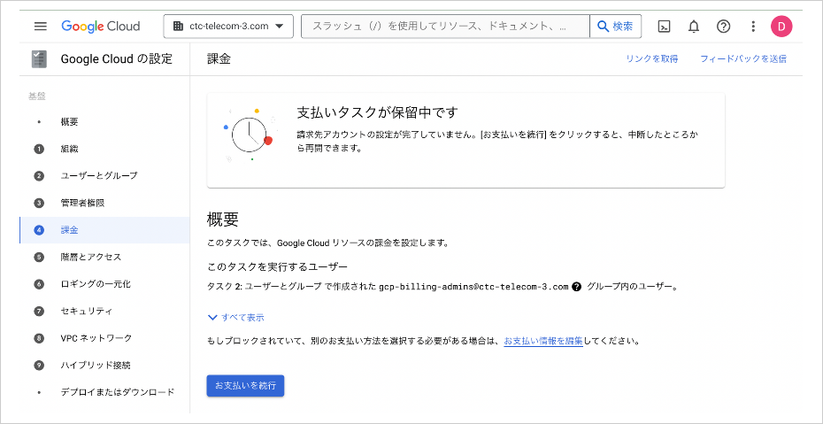Viewport: 823px width, 424px height.
Task: Click フィードバックを送信 link
Action: pos(743,58)
